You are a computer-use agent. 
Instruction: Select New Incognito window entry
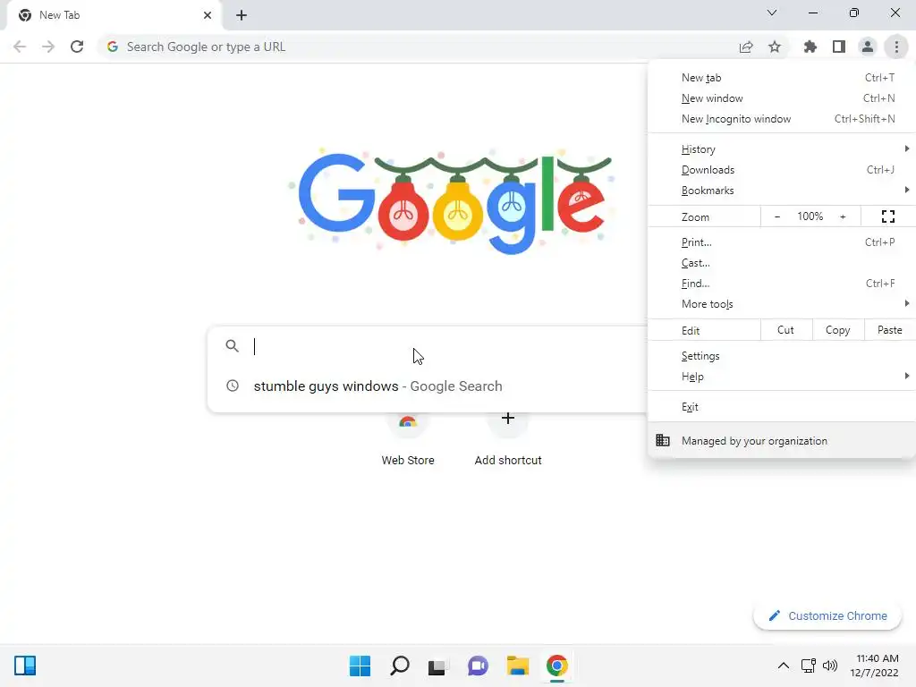click(782, 119)
